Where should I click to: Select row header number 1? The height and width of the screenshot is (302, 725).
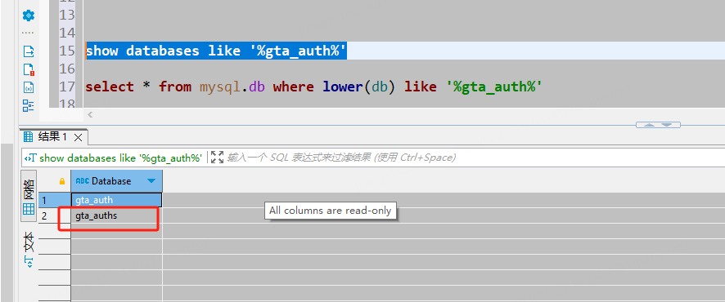(54, 200)
